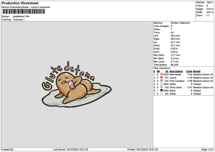Viewport: 215px width, 152px height.
Task: Click the Pink Carnation color swatch
Action: click(162, 81)
